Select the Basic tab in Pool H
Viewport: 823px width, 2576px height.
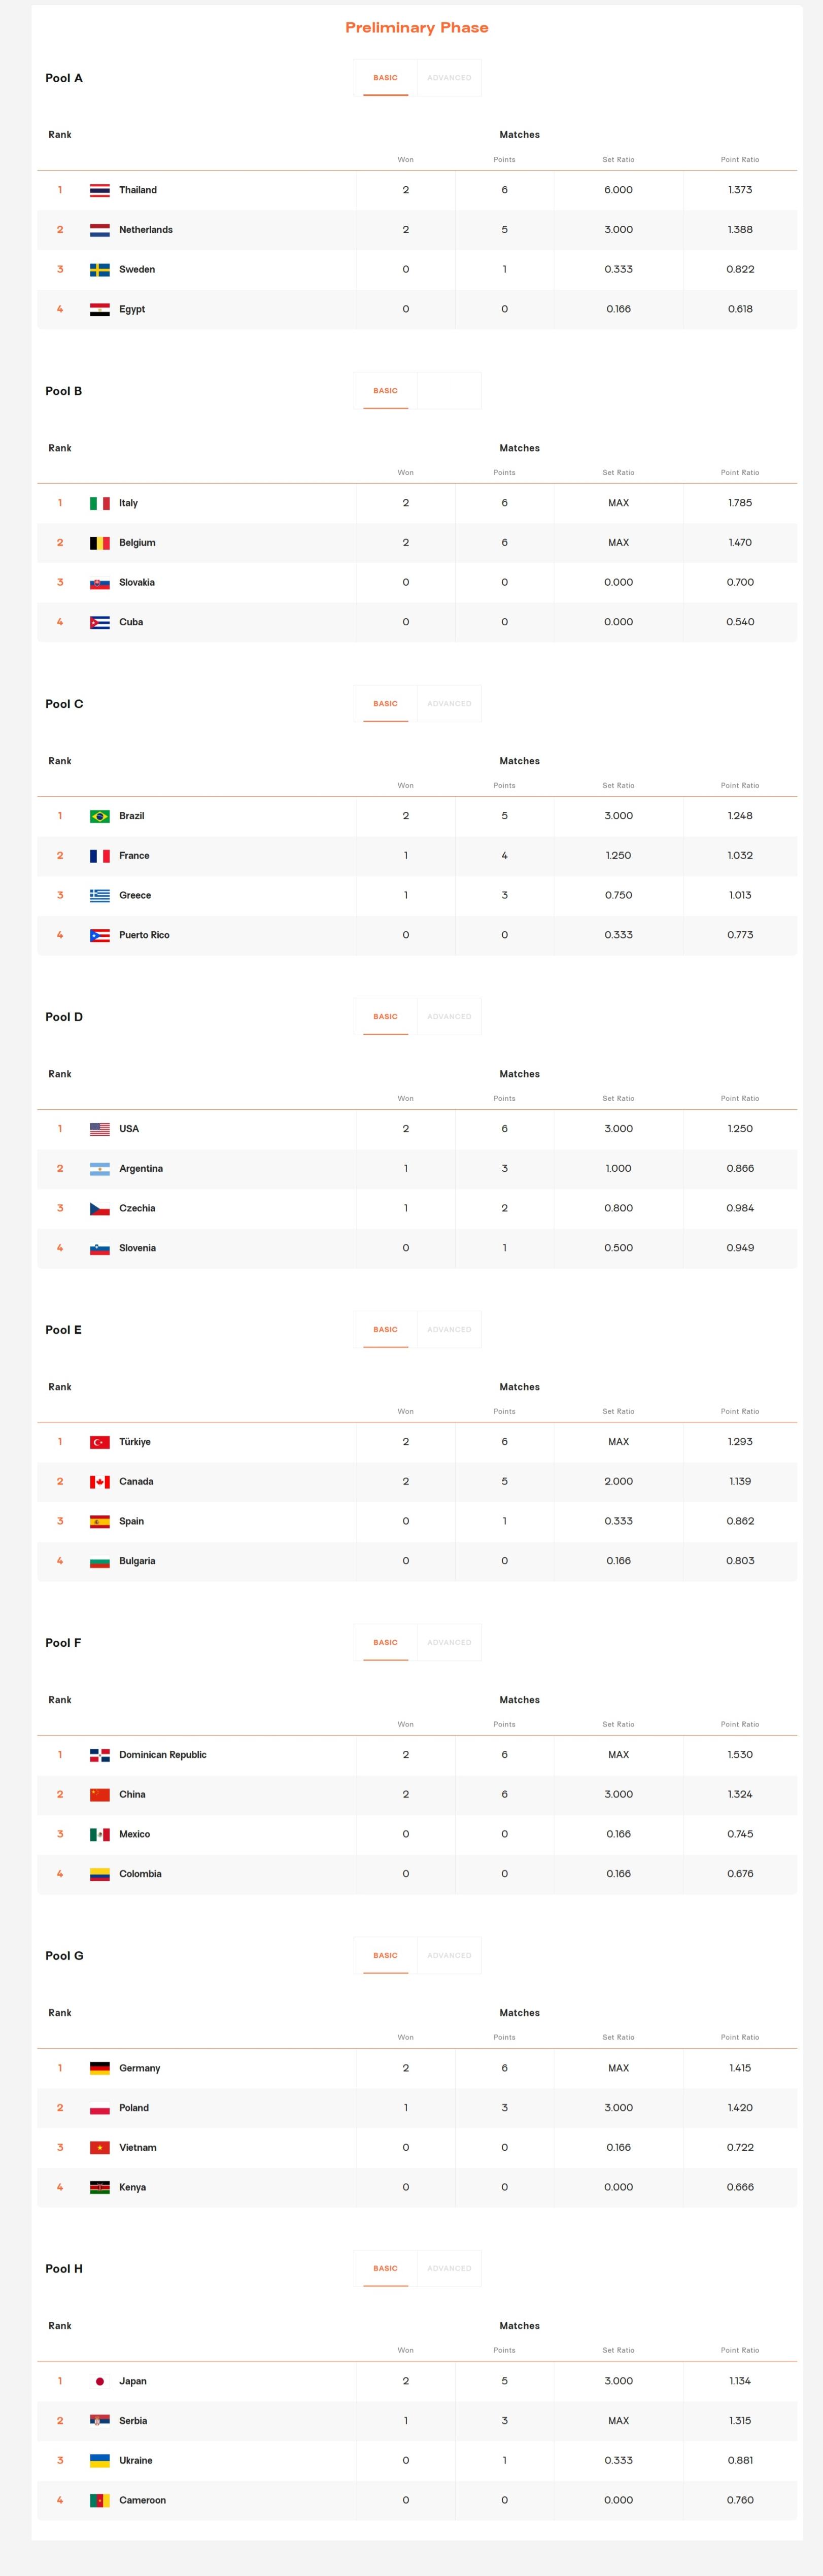coord(385,2268)
